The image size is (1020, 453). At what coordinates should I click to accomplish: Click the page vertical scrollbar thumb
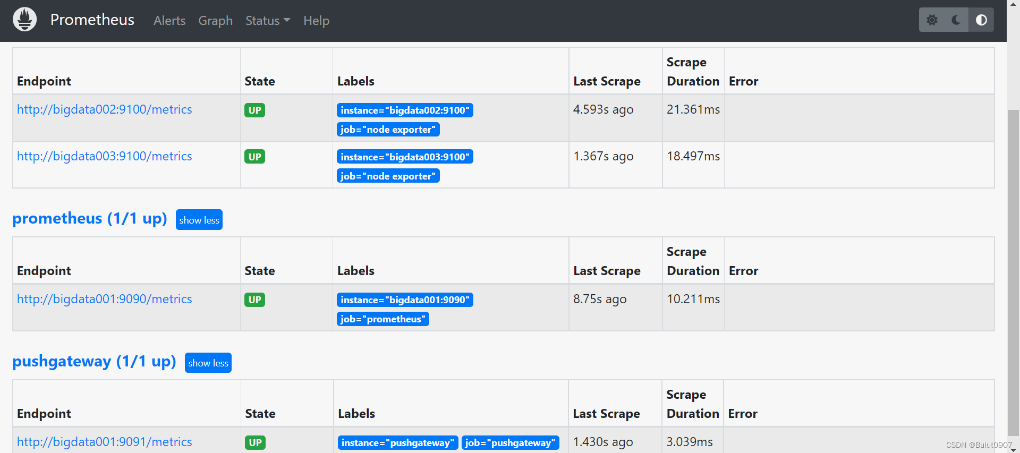pyautogui.click(x=1013, y=272)
